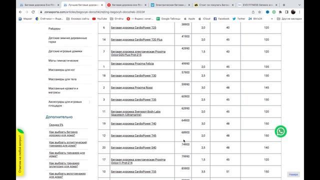Viewport: 320px width, 180px height.
Task: Open the Twitter bookmark
Action: pos(239,19)
